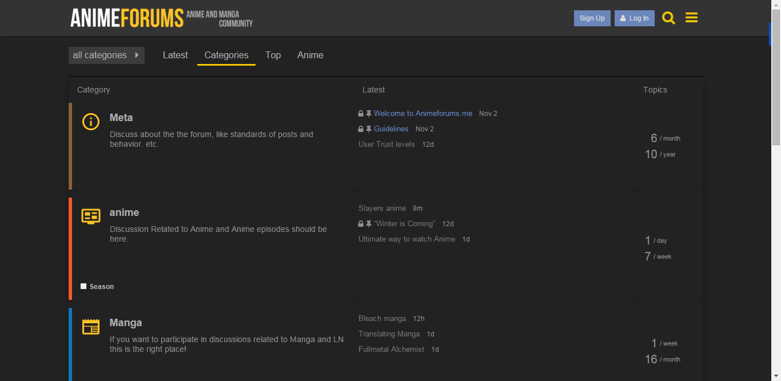Click the Log In button

[635, 18]
